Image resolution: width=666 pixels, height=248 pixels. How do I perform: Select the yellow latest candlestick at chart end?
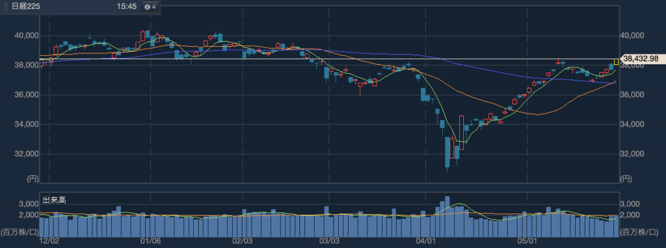tap(616, 62)
